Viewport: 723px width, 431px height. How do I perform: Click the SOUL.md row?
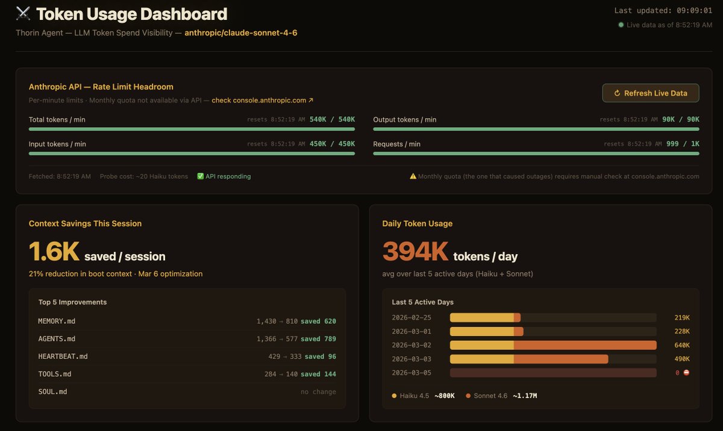click(187, 391)
